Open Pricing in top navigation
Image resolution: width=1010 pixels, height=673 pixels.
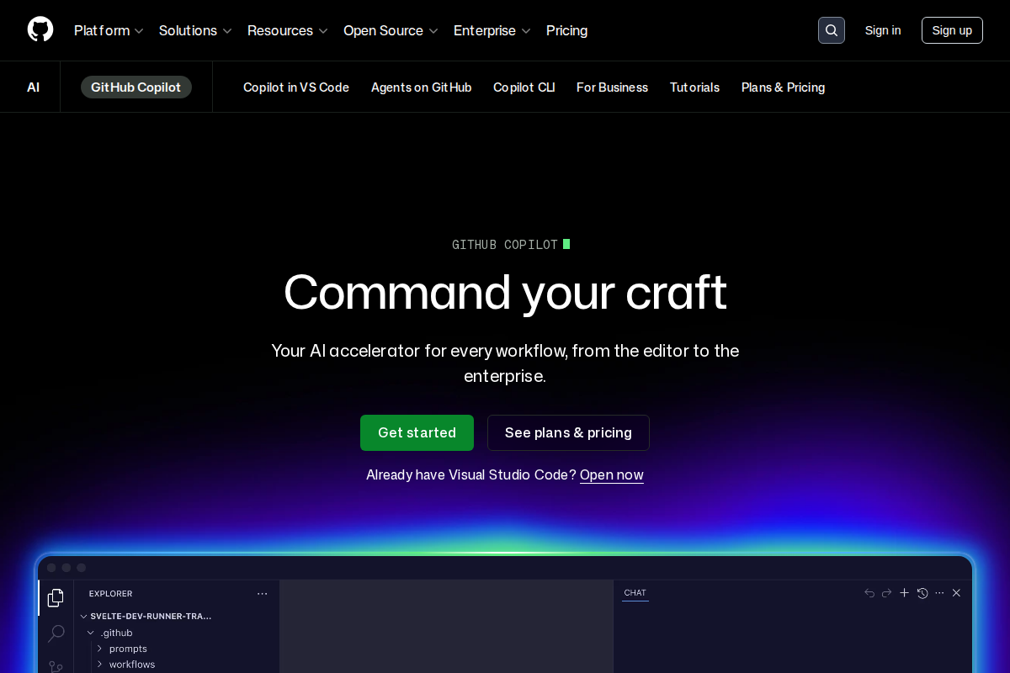click(567, 30)
